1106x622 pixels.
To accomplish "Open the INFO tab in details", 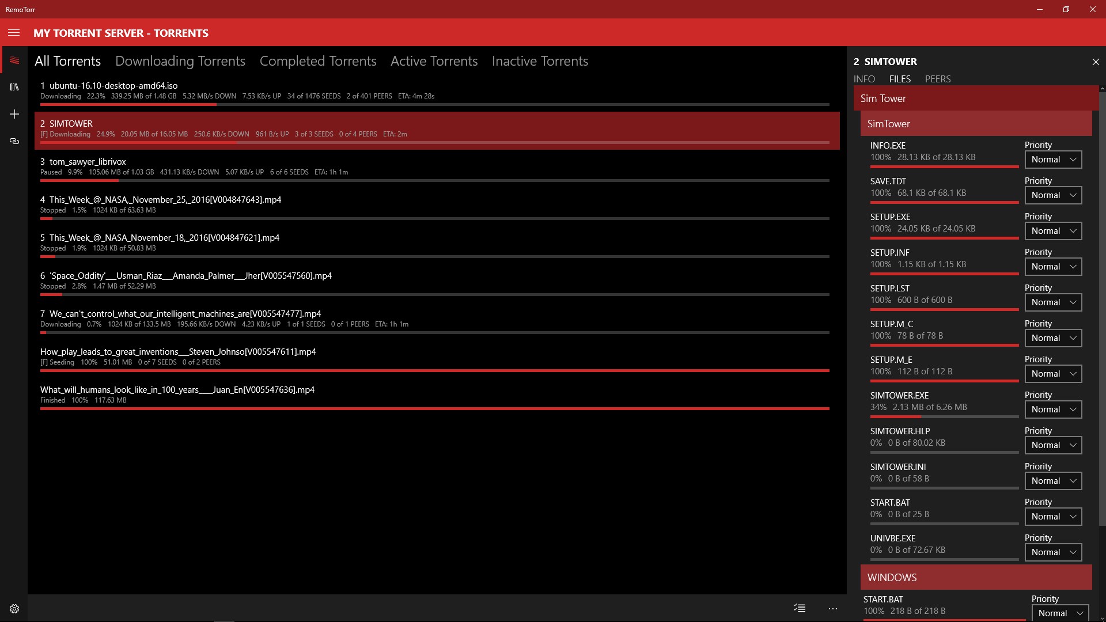I will pyautogui.click(x=864, y=79).
